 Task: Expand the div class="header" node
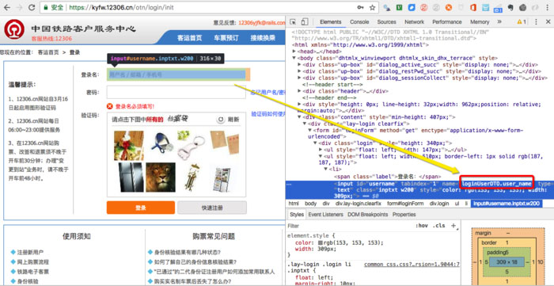300,91
